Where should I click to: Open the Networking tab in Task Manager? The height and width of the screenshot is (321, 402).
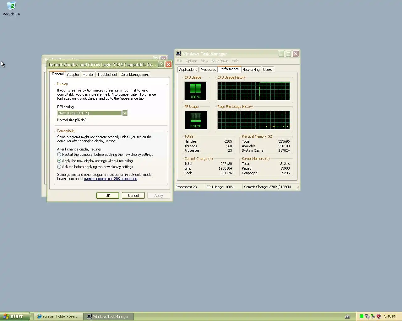coord(251,70)
